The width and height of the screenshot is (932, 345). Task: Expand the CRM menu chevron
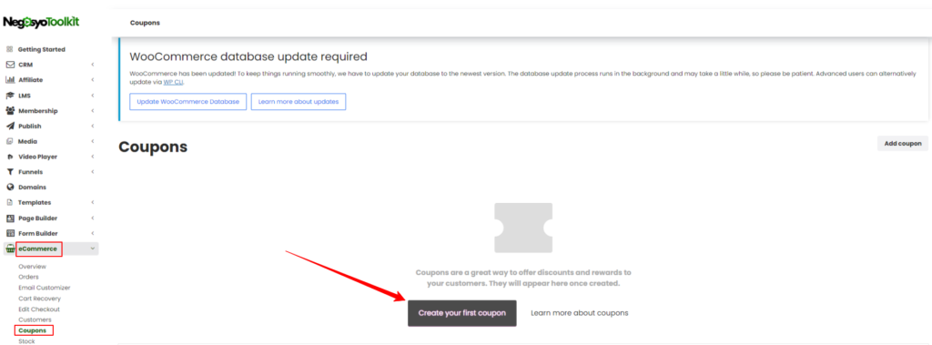coord(92,65)
